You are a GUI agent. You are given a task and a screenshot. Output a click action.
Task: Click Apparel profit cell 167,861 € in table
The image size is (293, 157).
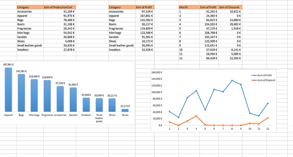(x=145, y=16)
